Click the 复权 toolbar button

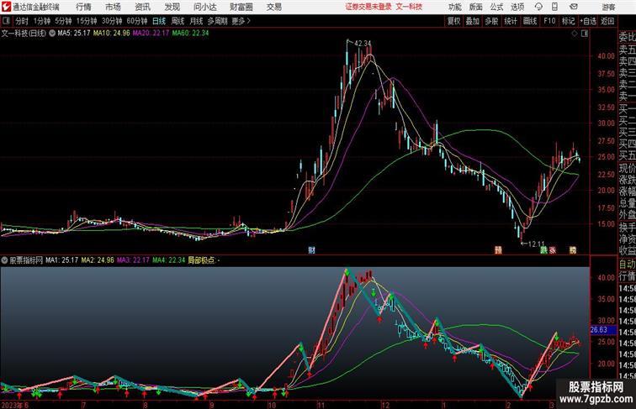pos(454,21)
